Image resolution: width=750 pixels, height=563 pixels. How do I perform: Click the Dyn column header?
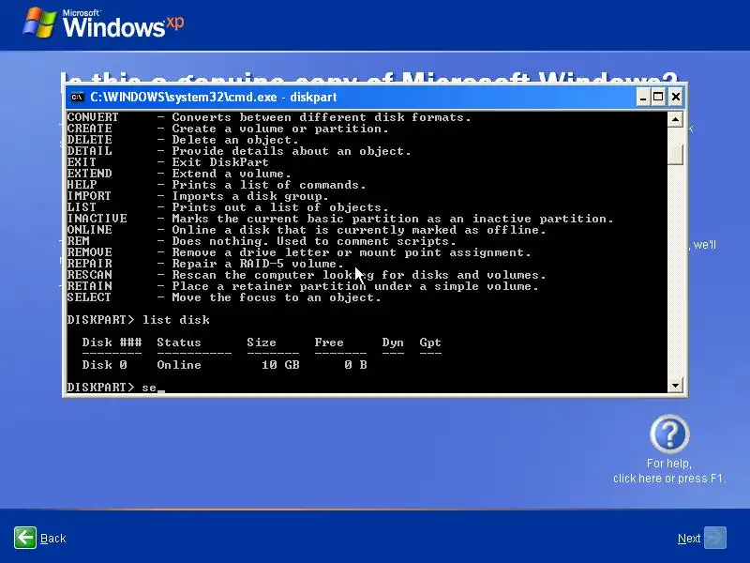pyautogui.click(x=392, y=342)
